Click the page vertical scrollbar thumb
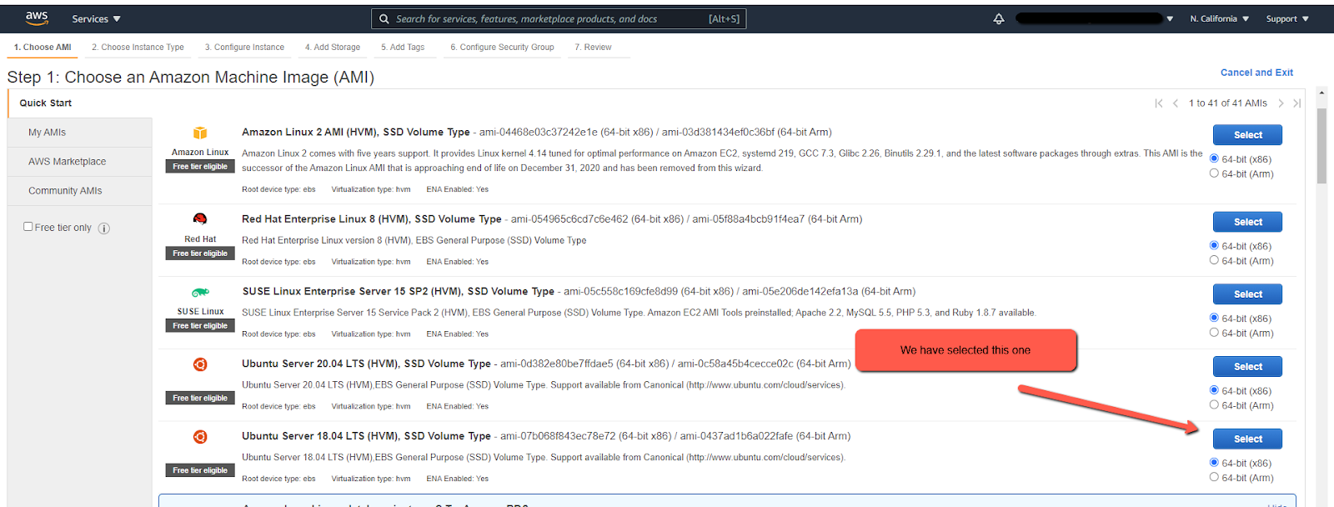Image resolution: width=1334 pixels, height=507 pixels. (x=1321, y=146)
